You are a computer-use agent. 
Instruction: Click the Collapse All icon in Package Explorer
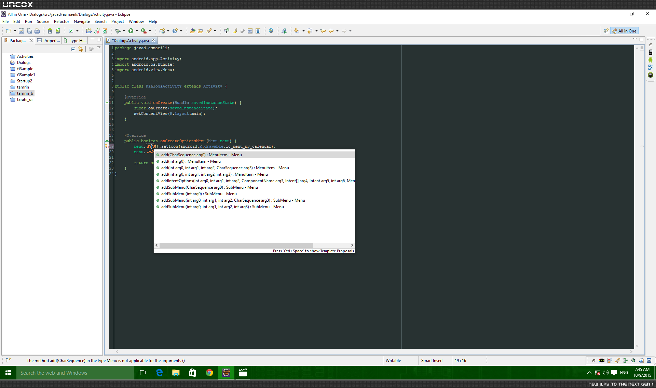click(73, 49)
